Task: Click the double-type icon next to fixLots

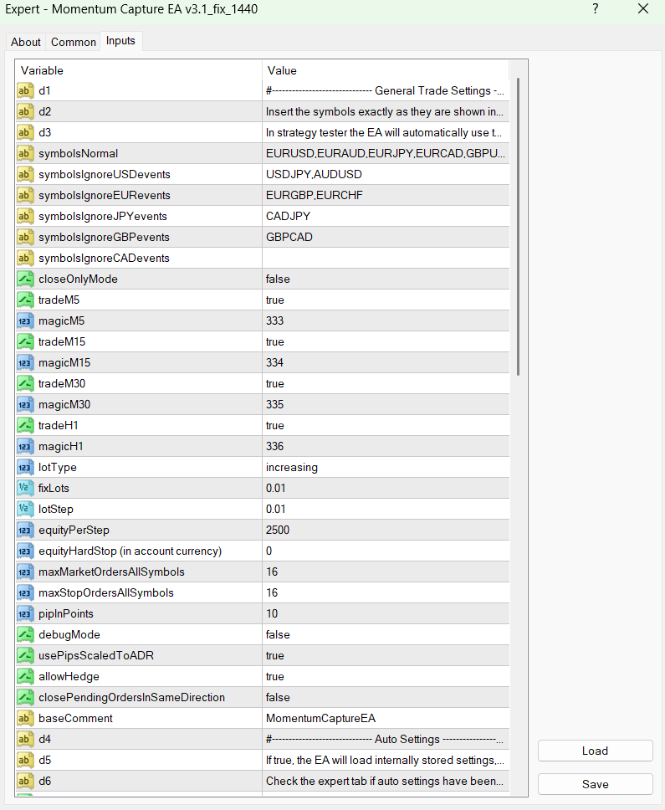Action: (x=26, y=488)
